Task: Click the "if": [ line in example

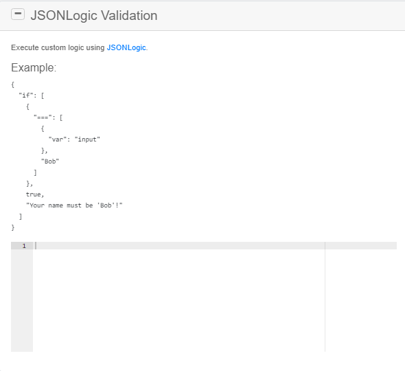Action: (32, 95)
